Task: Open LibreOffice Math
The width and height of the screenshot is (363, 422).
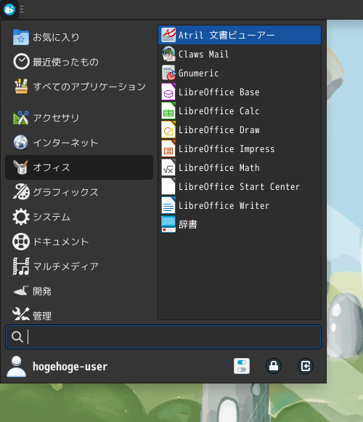Action: point(240,167)
